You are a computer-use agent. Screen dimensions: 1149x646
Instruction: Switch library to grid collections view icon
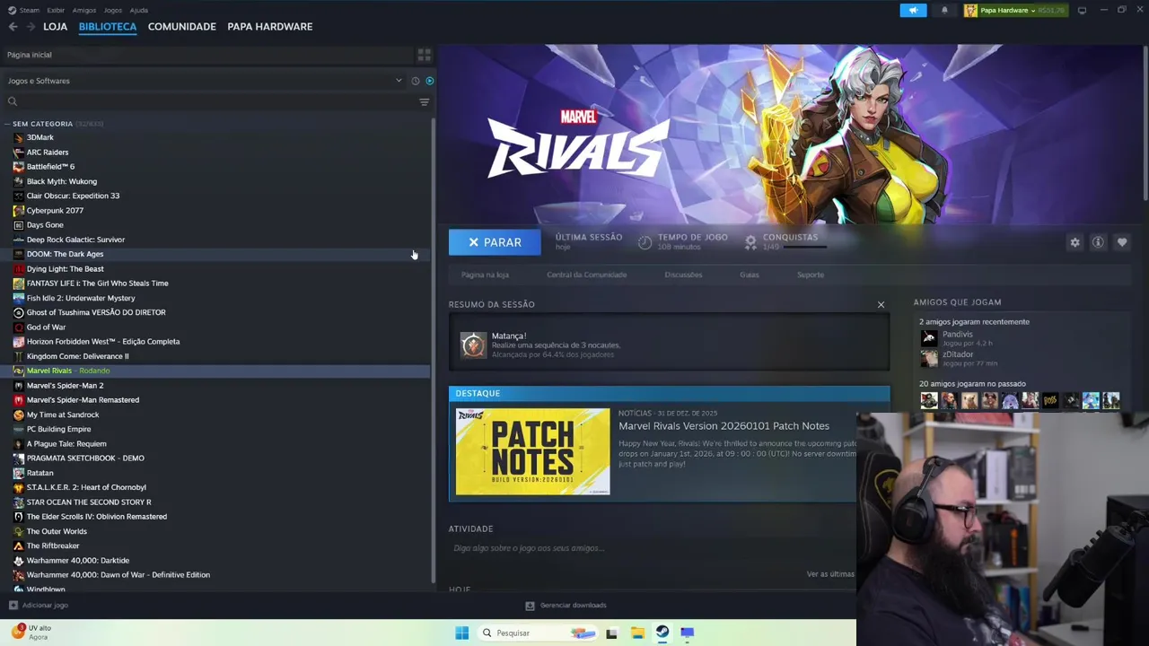[425, 55]
